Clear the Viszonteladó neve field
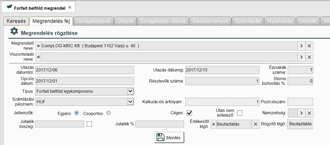 309,57
